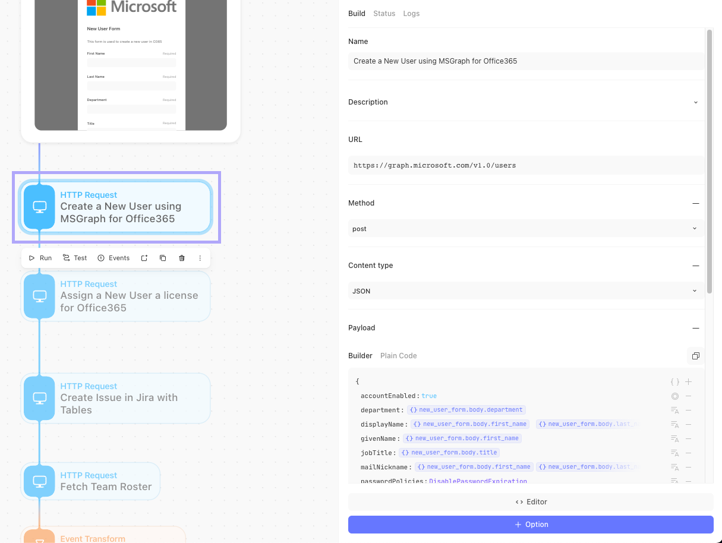The height and width of the screenshot is (543, 722).
Task: Open the Content type dropdown showing JSON
Action: point(526,291)
